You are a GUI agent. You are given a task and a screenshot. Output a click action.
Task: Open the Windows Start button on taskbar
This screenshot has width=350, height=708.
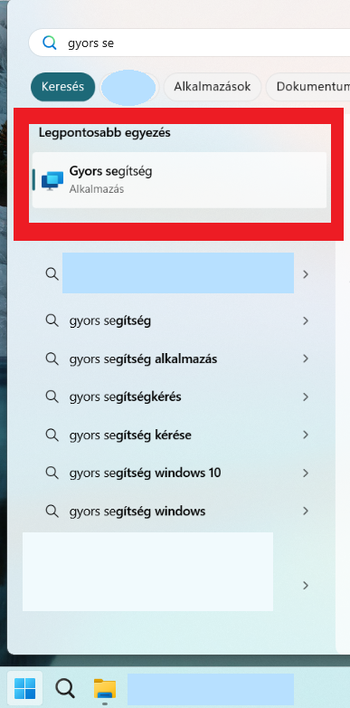[24, 689]
